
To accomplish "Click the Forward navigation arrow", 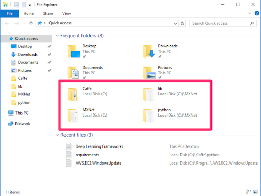I will point(17,23).
